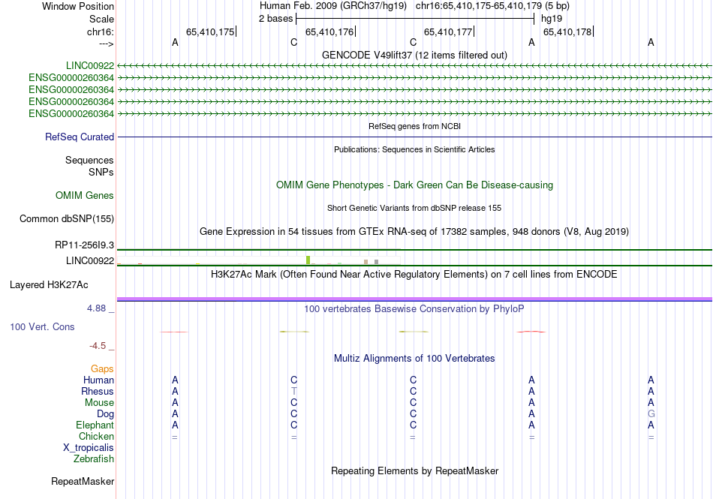Click the SNPs track label
Viewport: 713px width, 499px height.
[101, 173]
